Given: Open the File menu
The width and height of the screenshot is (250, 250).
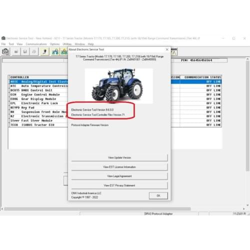Looking at the screenshot, I should coord(3,44).
